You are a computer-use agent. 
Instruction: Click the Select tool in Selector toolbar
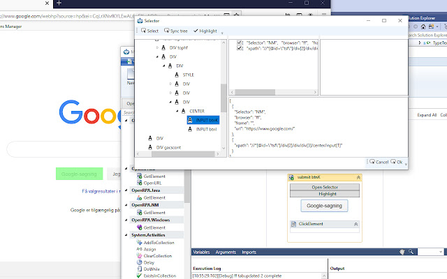click(x=149, y=31)
